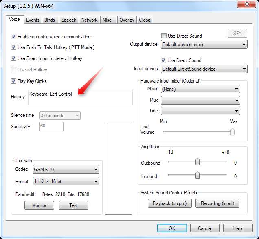This screenshot has height=239, width=259.
Task: Toggle Use Direct Input to detect Hotkey
Action: (x=13, y=58)
